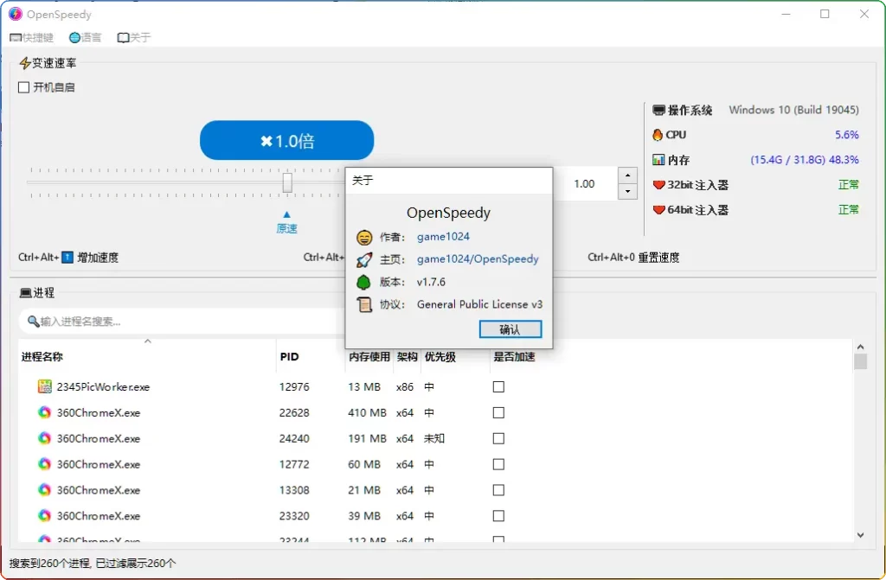Enable acceleration for 360ChromeX.exe PID 12772
886x580 pixels.
coord(498,464)
